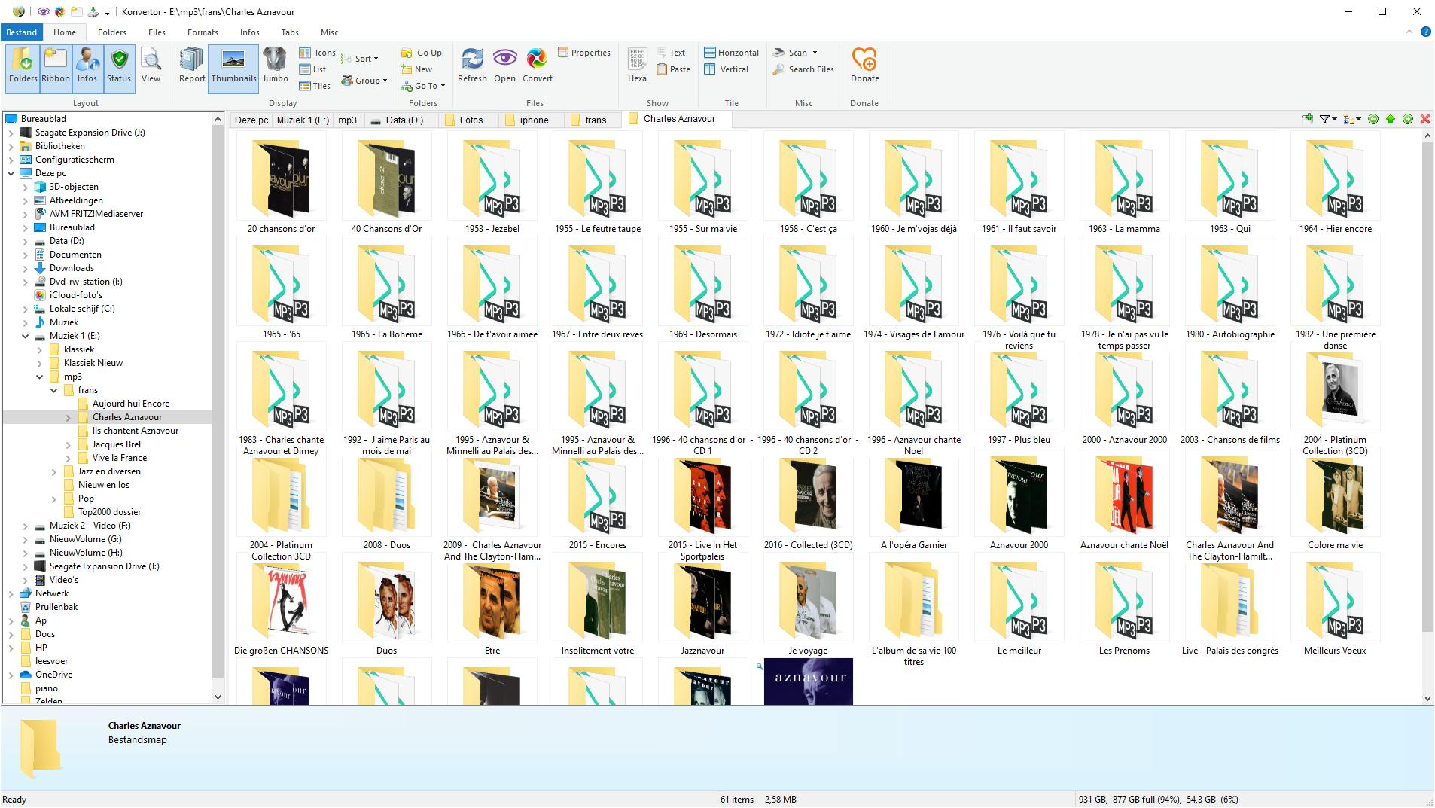
Task: Click the green up arrow icon
Action: point(1391,119)
